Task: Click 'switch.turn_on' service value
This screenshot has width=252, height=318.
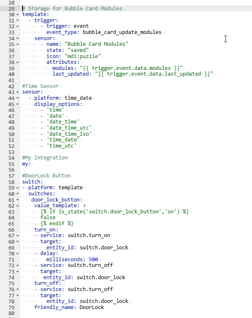Action: (89, 235)
